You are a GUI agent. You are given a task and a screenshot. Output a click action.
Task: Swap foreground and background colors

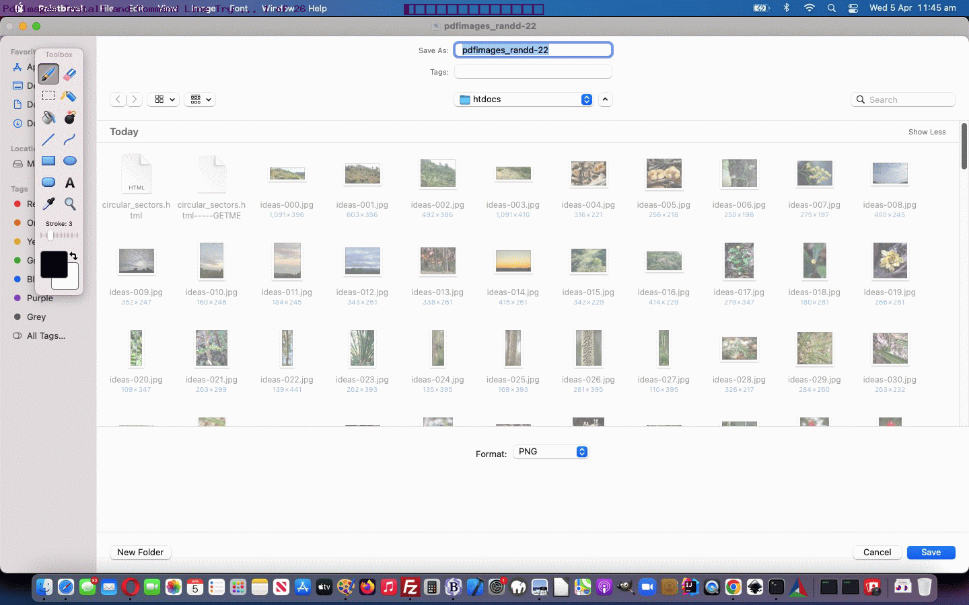click(73, 256)
